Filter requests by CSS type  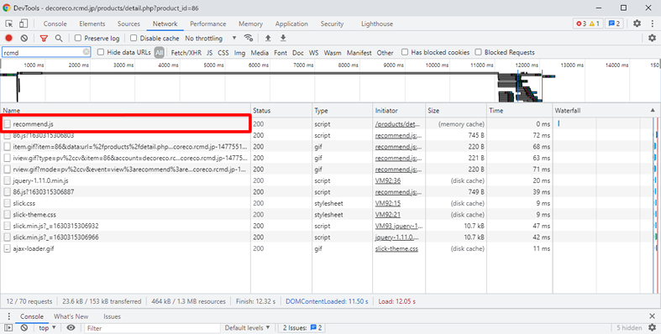223,53
